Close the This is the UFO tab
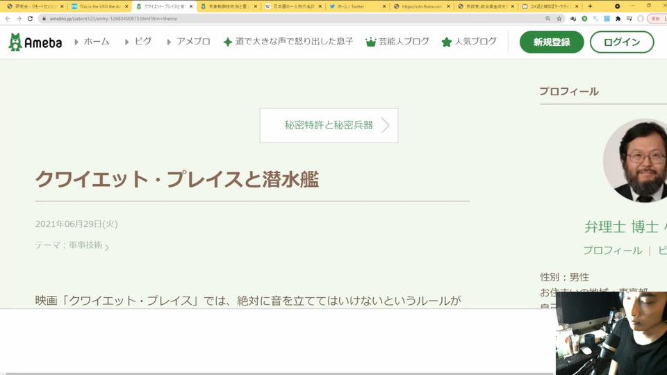 pos(126,6)
